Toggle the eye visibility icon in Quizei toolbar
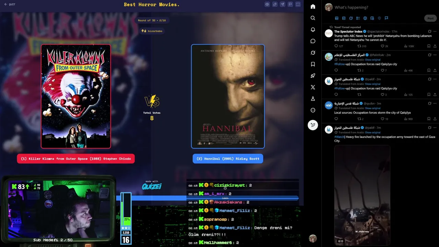The width and height of the screenshot is (439, 247). [267, 4]
